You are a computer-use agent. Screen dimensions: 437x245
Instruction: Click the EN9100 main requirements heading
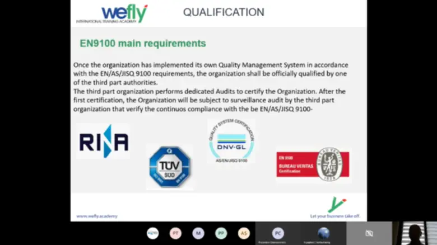point(143,44)
